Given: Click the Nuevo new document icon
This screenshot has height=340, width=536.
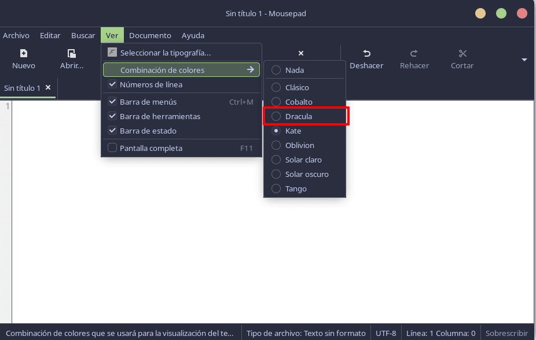Looking at the screenshot, I should (x=24, y=53).
